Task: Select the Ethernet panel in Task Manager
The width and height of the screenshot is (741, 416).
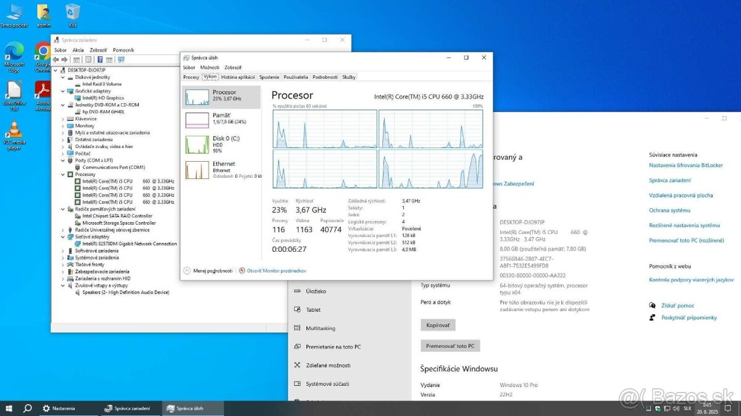Action: [x=221, y=169]
